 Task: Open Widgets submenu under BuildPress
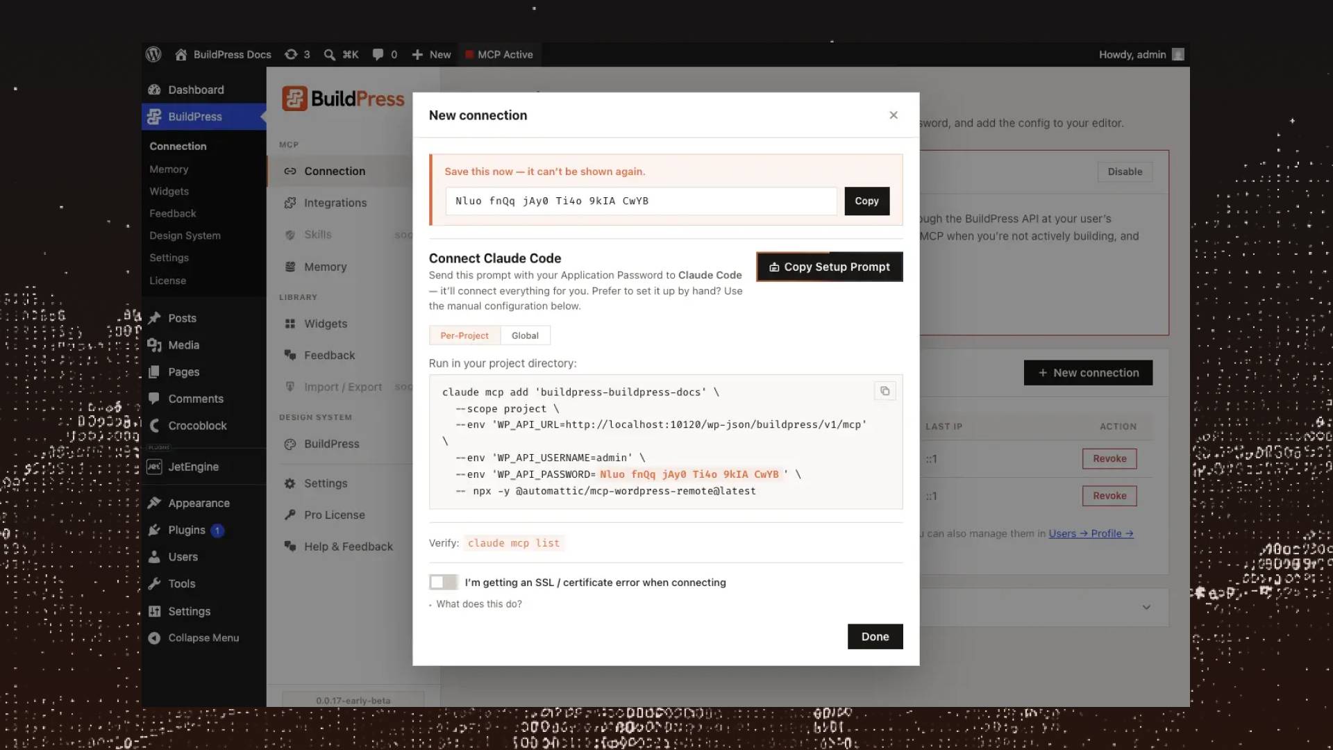pyautogui.click(x=169, y=191)
